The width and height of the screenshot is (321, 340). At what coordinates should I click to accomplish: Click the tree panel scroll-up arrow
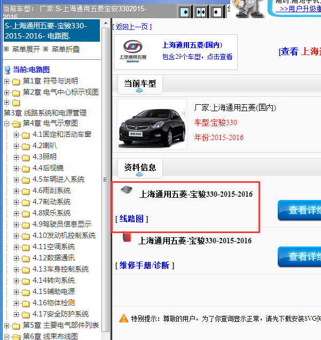pyautogui.click(x=106, y=23)
